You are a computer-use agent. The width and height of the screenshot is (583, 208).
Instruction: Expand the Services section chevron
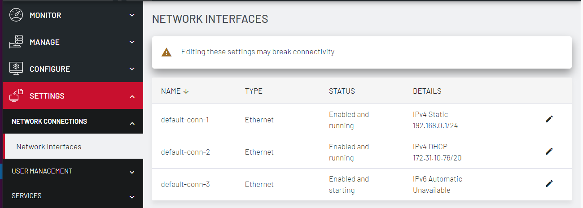point(132,197)
